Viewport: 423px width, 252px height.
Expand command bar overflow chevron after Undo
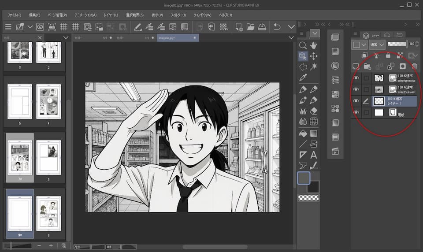tap(291, 27)
